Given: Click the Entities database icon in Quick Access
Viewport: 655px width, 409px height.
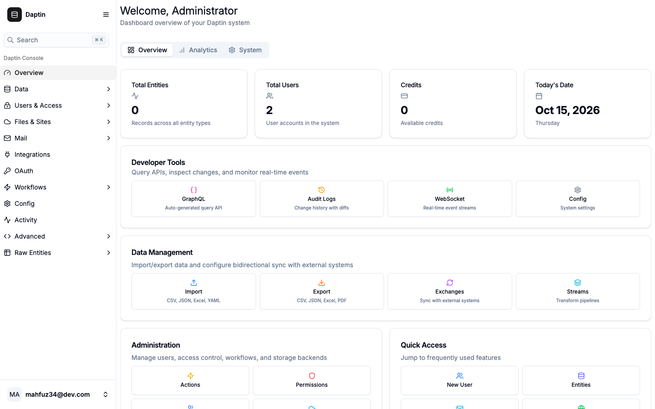Looking at the screenshot, I should [x=581, y=376].
